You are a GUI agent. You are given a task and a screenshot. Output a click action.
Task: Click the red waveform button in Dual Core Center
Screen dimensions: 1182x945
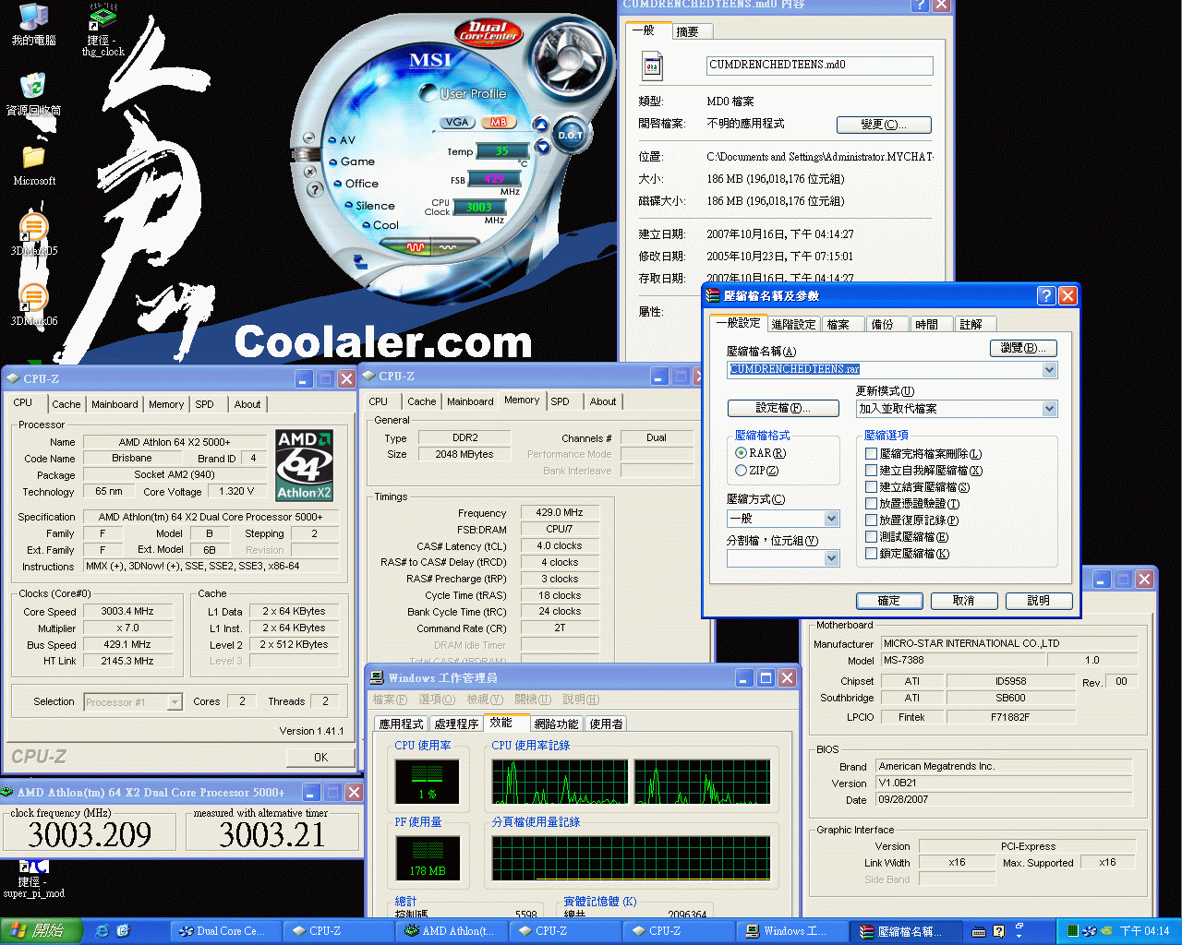coord(416,247)
